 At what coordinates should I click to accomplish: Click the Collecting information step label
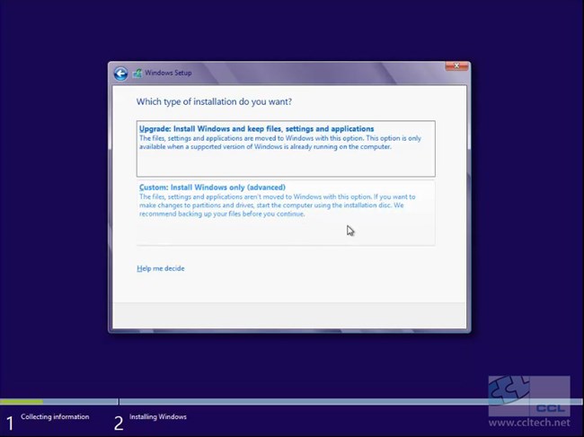55,417
